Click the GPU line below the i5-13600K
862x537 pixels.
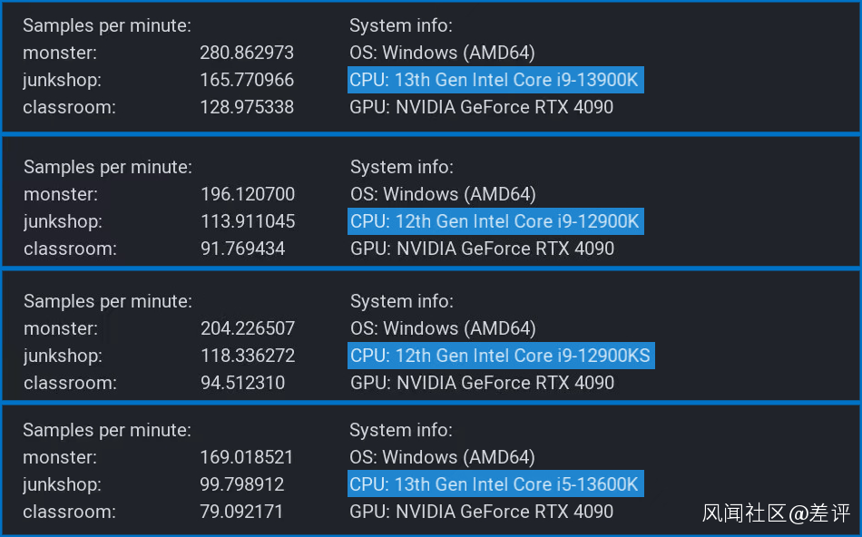pyautogui.click(x=482, y=512)
